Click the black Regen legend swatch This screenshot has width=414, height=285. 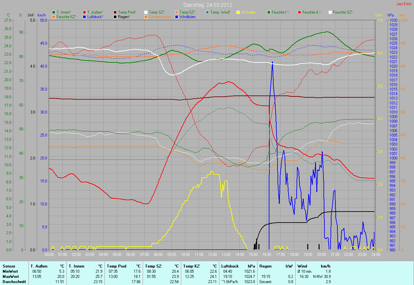pyautogui.click(x=115, y=16)
